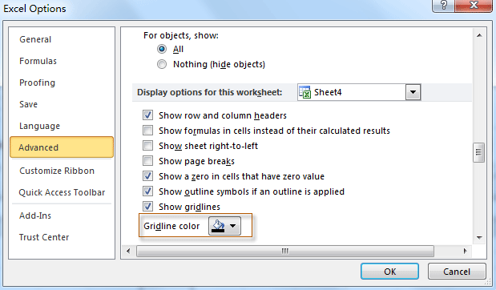Image resolution: width=496 pixels, height=290 pixels.
Task: Click the black gridline color swatch bar
Action: tap(218, 231)
